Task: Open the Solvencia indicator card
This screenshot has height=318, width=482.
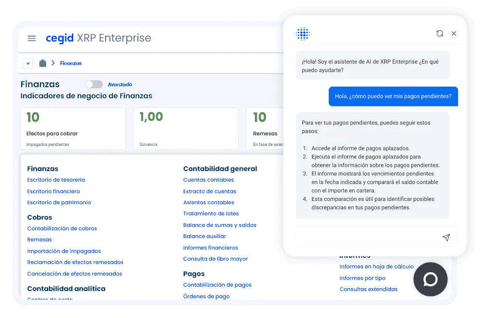Action: [x=186, y=129]
